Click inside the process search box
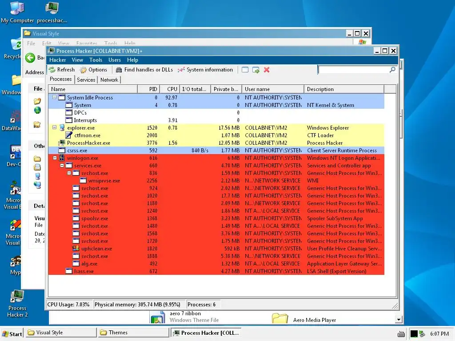This screenshot has width=455, height=341. tap(353, 70)
